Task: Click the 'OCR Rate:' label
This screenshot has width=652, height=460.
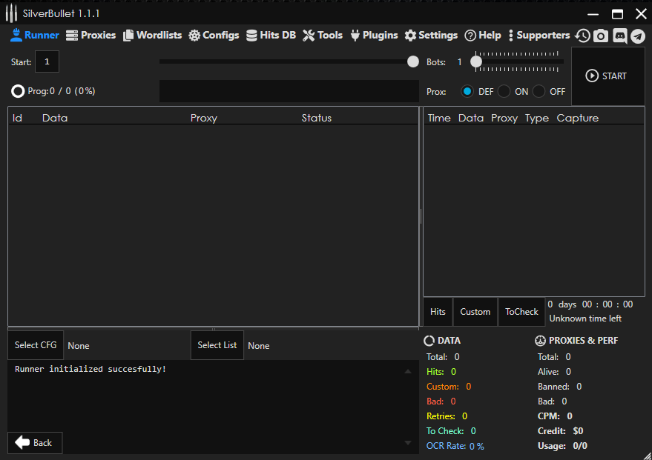Action: pos(446,446)
